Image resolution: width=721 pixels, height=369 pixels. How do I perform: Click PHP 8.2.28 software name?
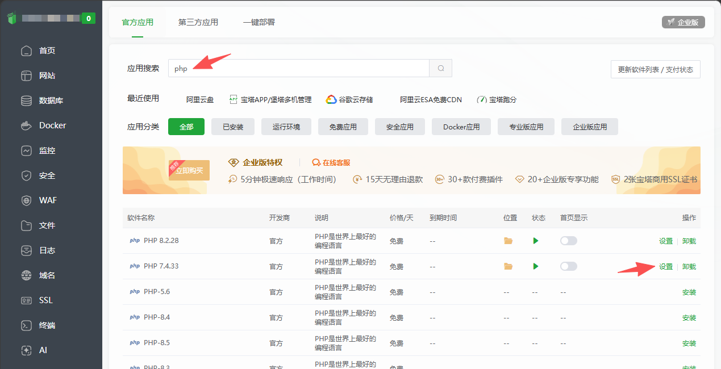(x=161, y=241)
